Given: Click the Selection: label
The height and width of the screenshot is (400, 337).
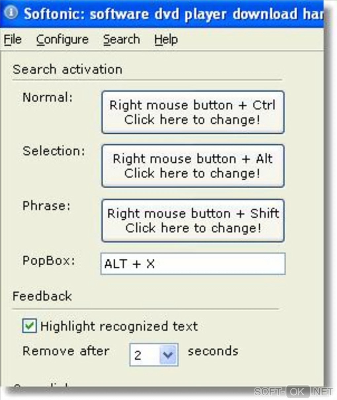Looking at the screenshot, I should [54, 151].
